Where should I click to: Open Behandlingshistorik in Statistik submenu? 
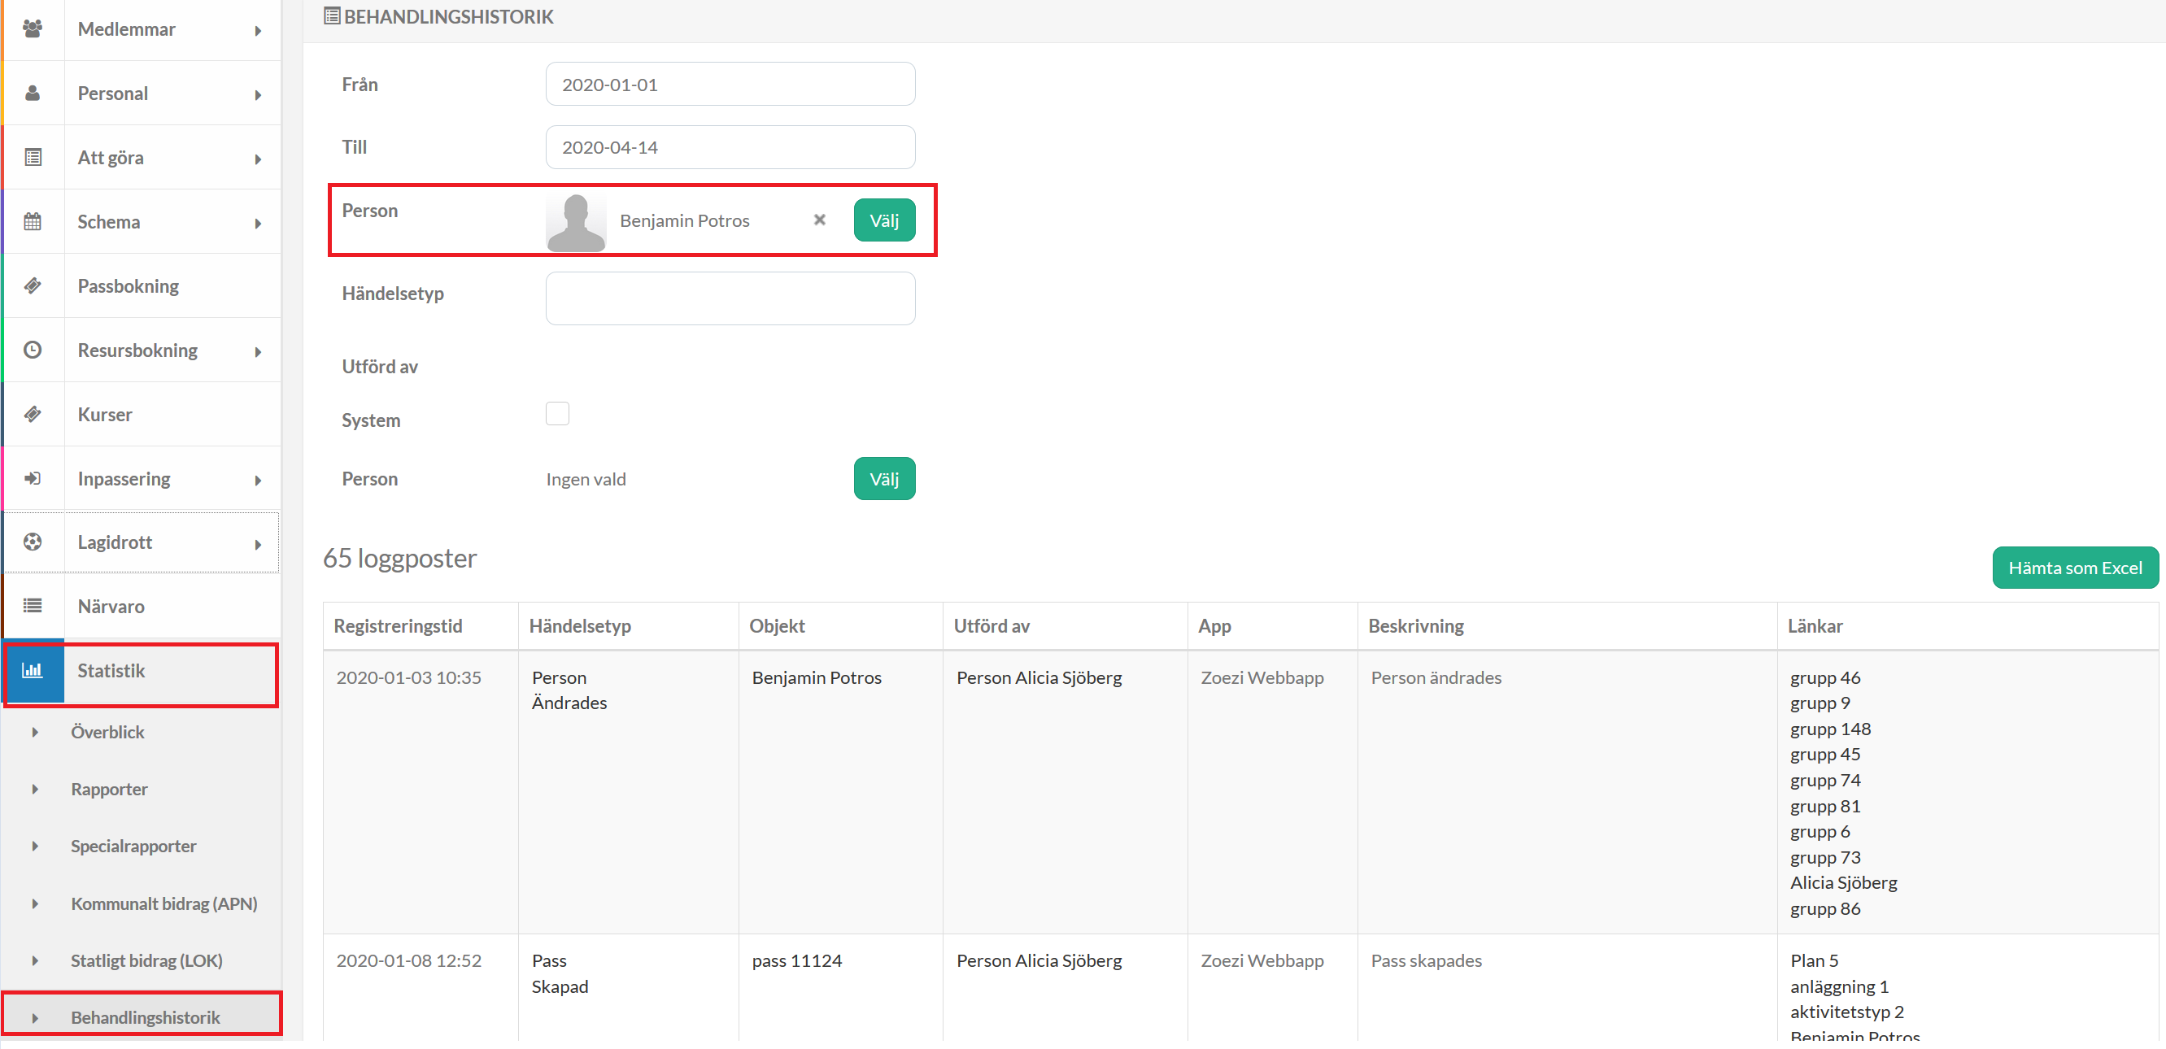[146, 1017]
